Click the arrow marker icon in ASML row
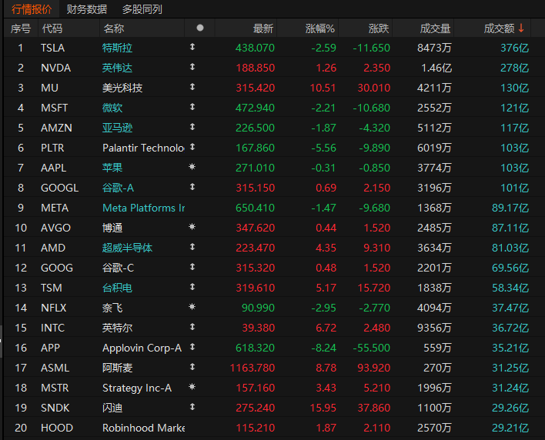 (192, 367)
